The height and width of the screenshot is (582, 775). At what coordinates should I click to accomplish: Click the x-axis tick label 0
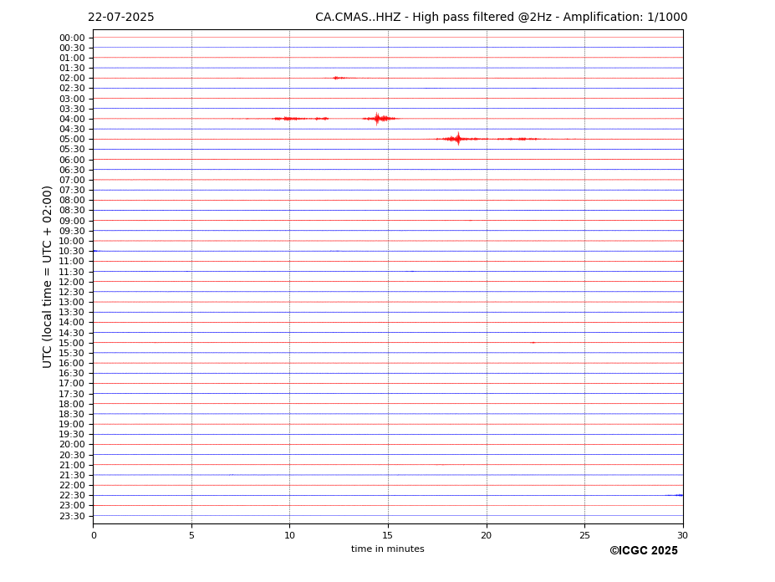pos(94,535)
